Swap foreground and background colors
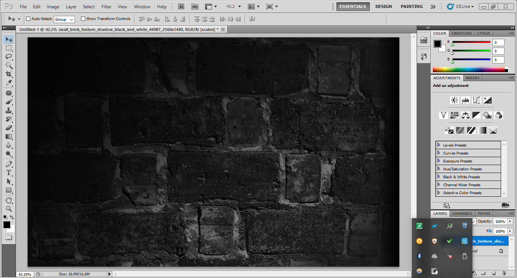The image size is (517, 278). [x=12, y=217]
